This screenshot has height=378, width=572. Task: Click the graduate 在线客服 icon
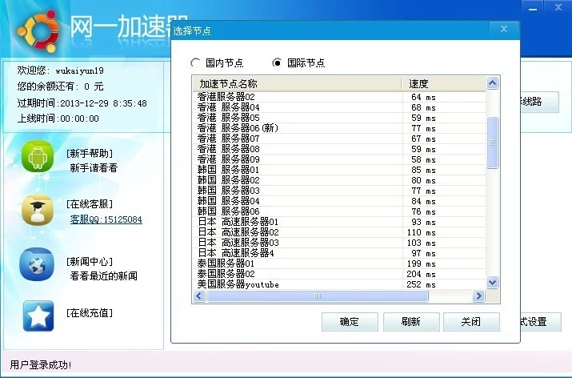[38, 210]
